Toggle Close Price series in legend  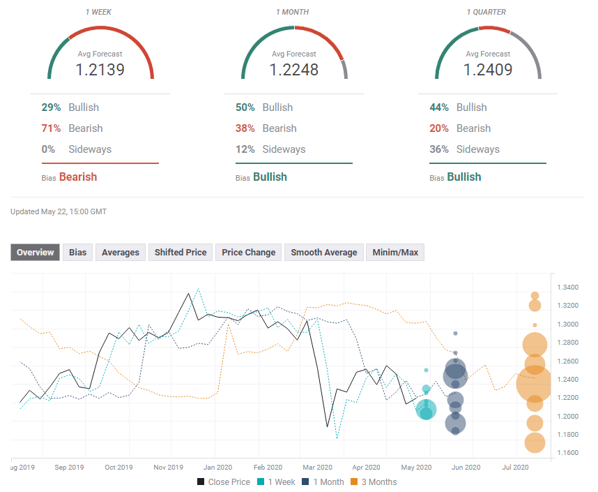coord(223,482)
